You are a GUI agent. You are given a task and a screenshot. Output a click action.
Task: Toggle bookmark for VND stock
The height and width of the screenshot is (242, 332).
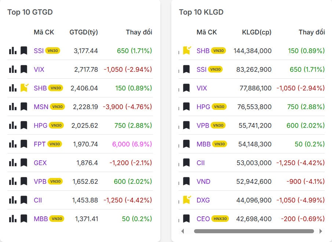(186, 181)
